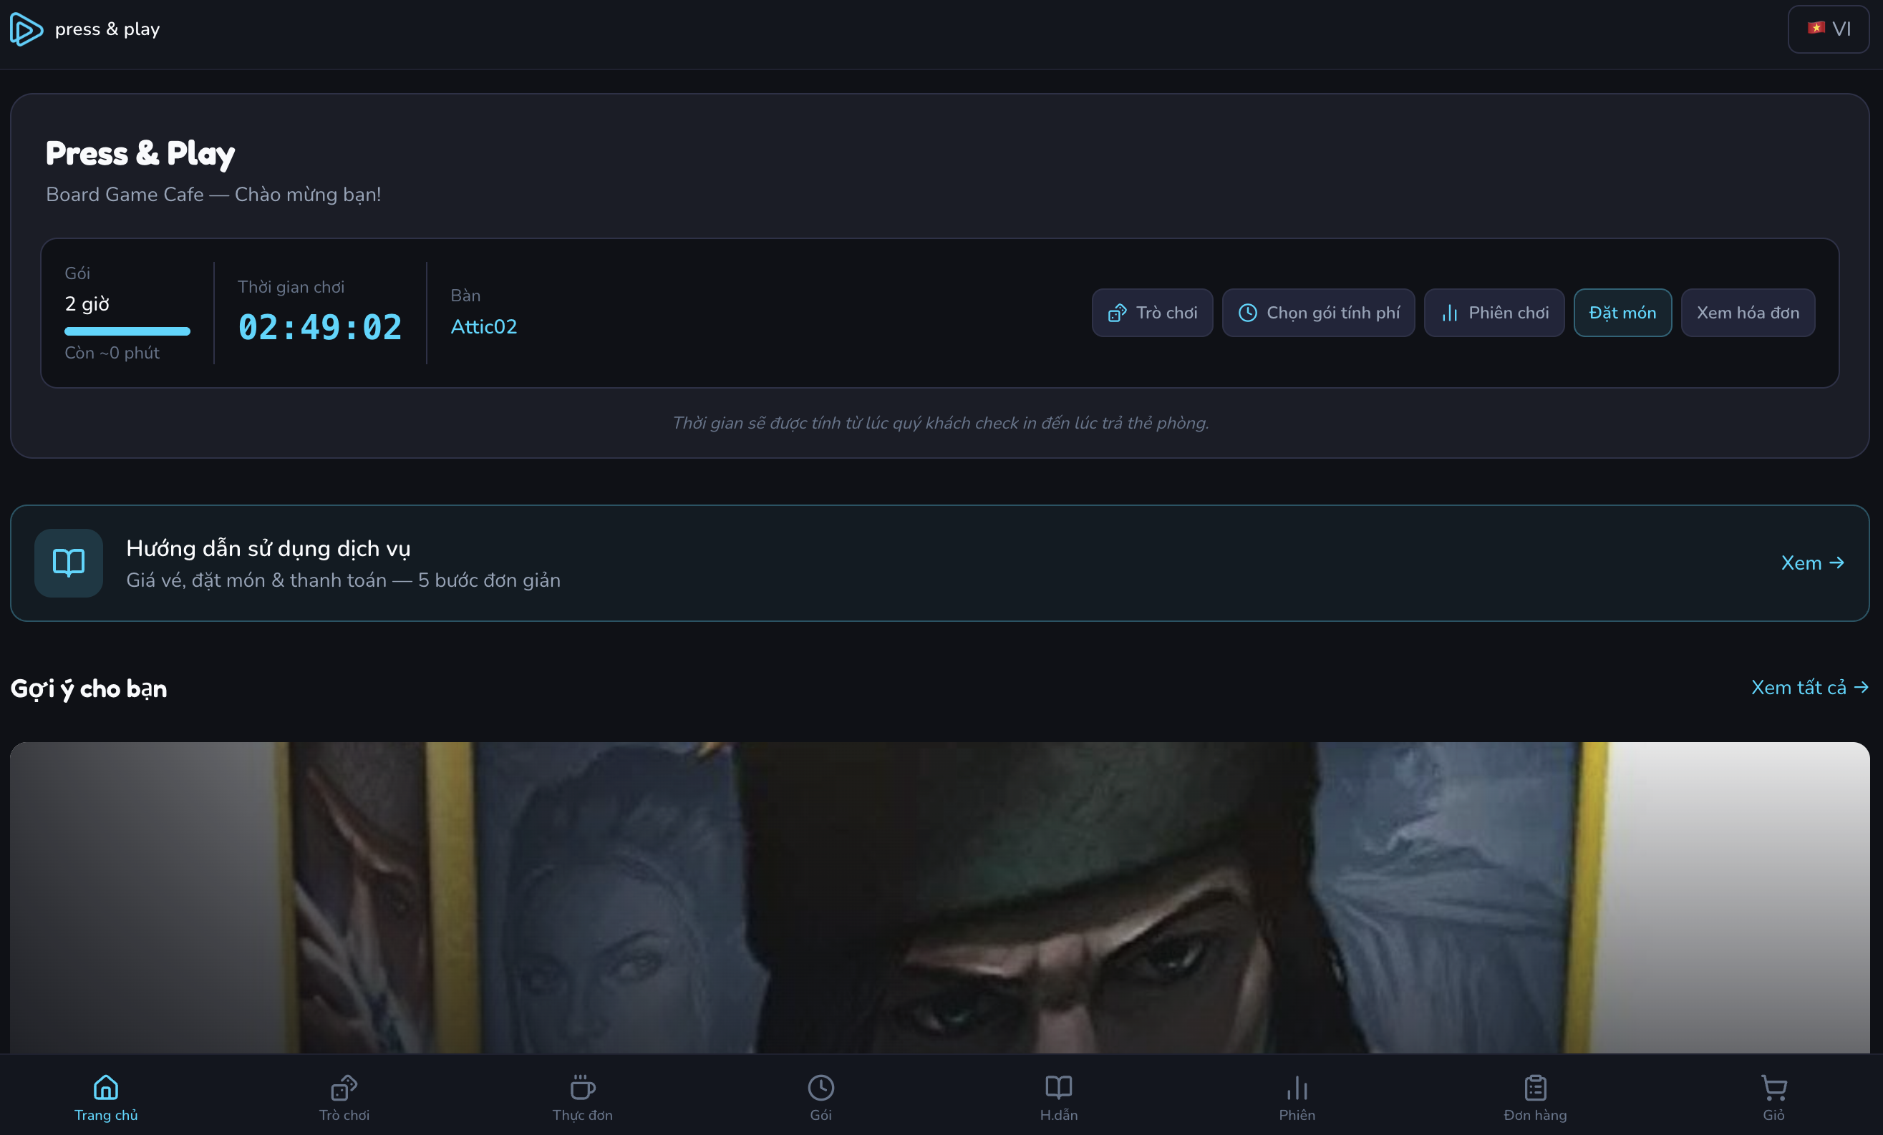This screenshot has width=1883, height=1135.
Task: Open the Đơn hàng clipboard icon
Action: (x=1535, y=1087)
